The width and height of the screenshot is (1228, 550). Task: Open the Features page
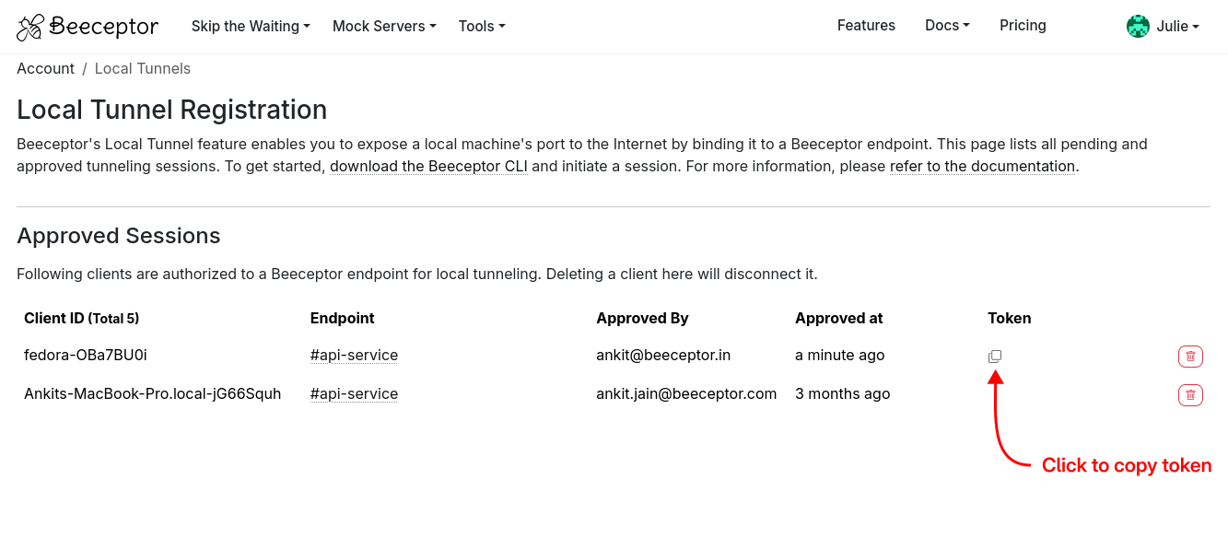pyautogui.click(x=866, y=26)
